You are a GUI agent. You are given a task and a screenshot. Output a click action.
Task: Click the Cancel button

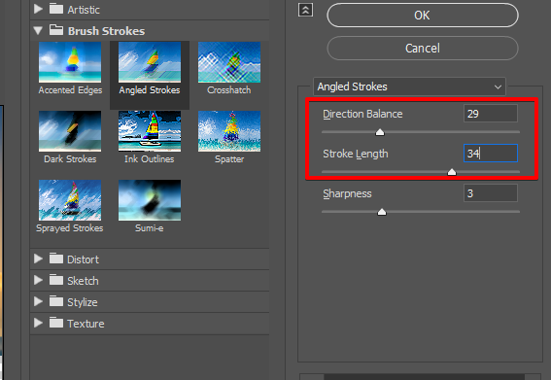pyautogui.click(x=423, y=49)
